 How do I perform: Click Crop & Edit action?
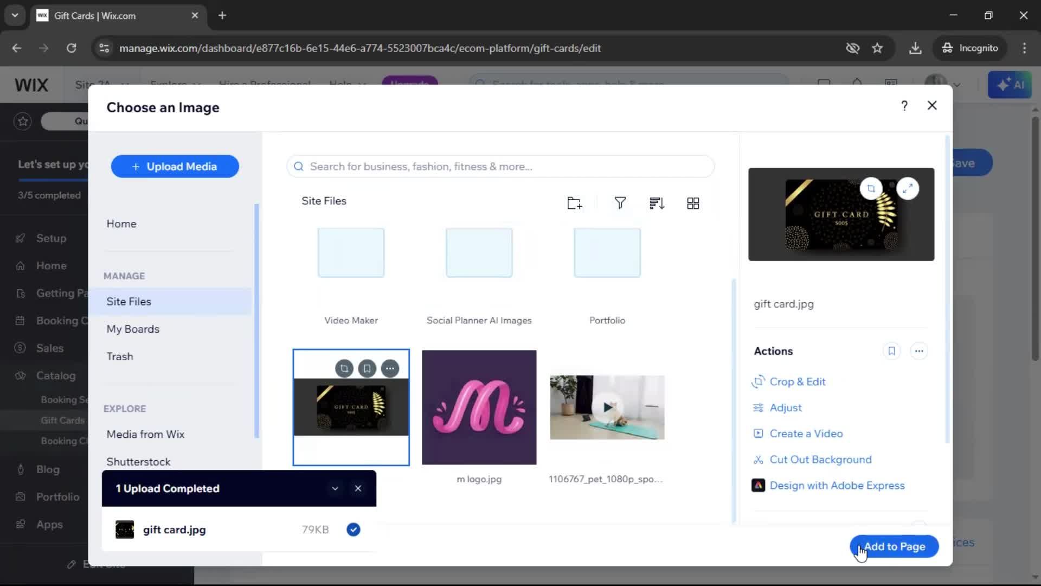(x=789, y=381)
